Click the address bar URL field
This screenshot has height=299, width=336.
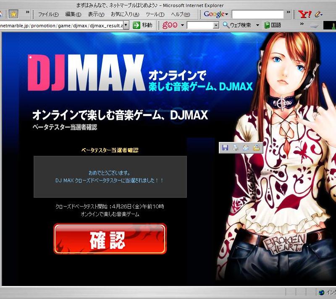(61, 26)
